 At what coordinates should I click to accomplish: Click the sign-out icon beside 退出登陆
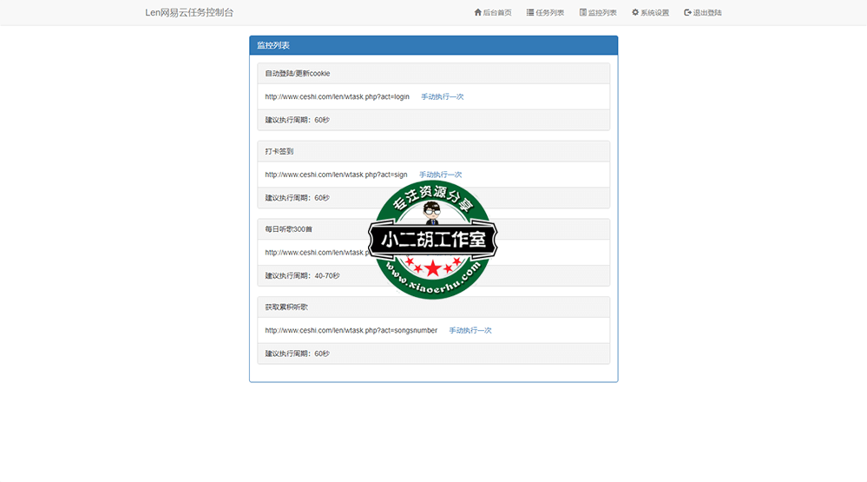tap(687, 13)
